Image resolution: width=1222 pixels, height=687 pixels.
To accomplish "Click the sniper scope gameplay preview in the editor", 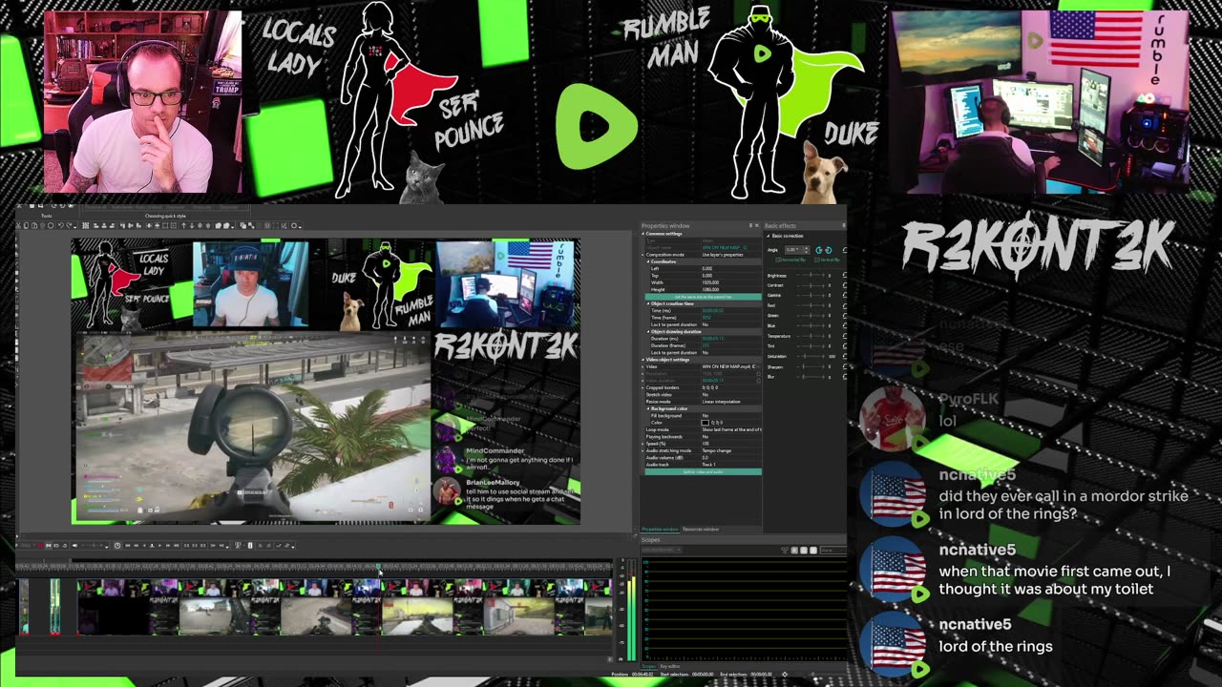I will [253, 427].
